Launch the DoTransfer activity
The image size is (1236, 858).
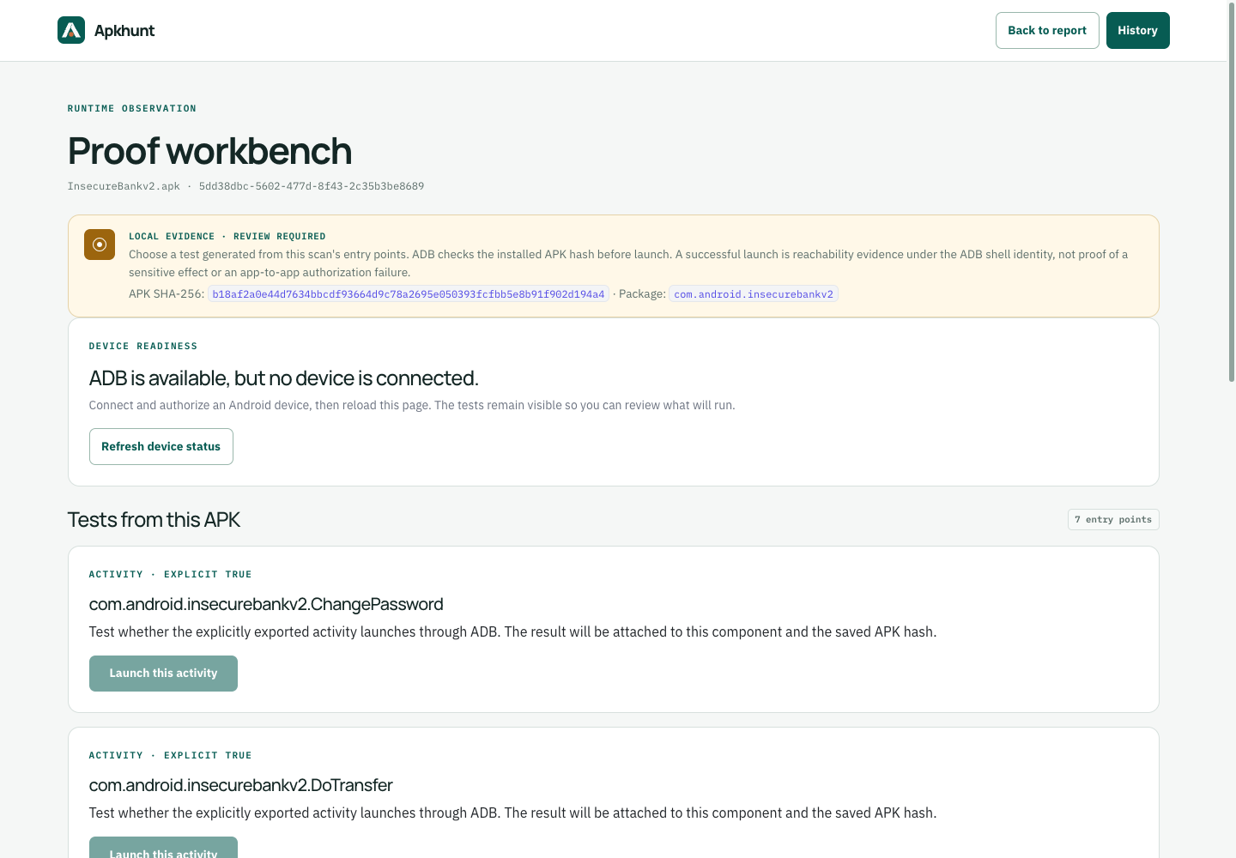tap(163, 848)
